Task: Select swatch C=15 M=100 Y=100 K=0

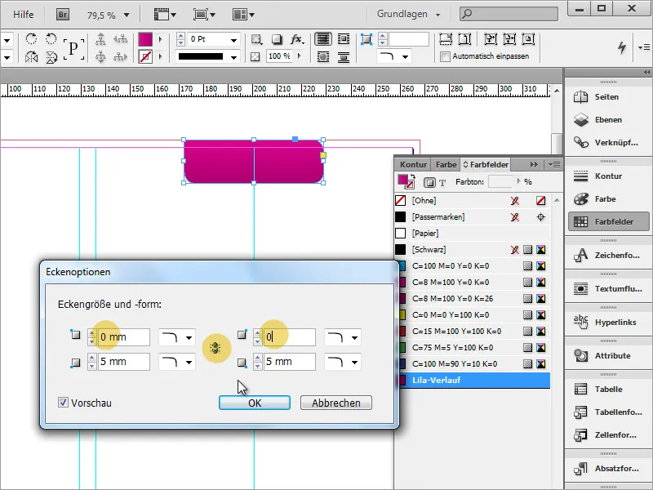Action: [x=473, y=332]
